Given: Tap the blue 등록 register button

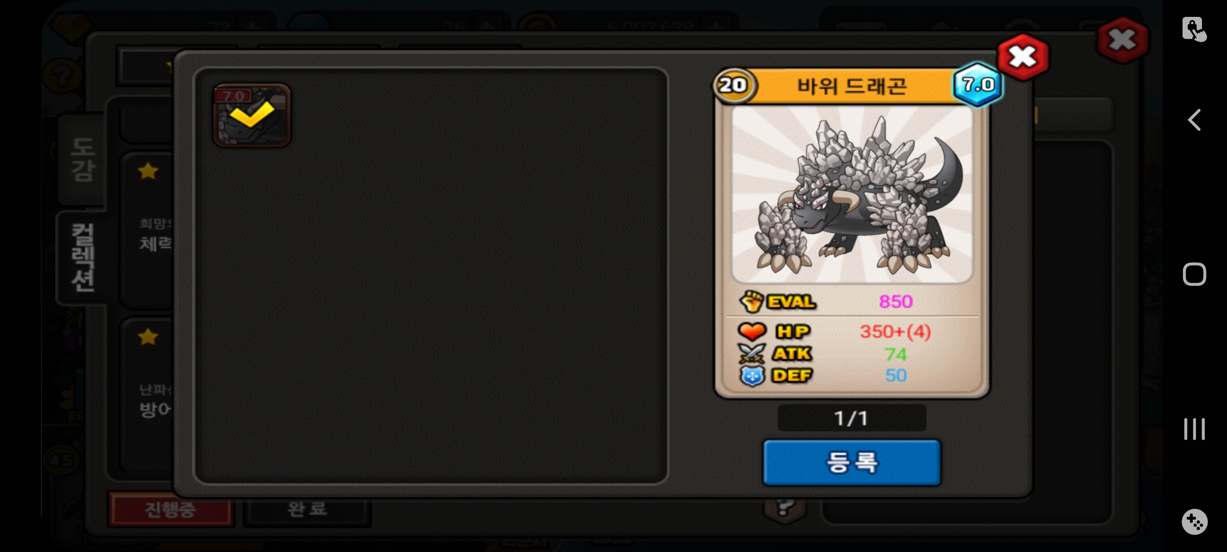Looking at the screenshot, I should pyautogui.click(x=852, y=463).
